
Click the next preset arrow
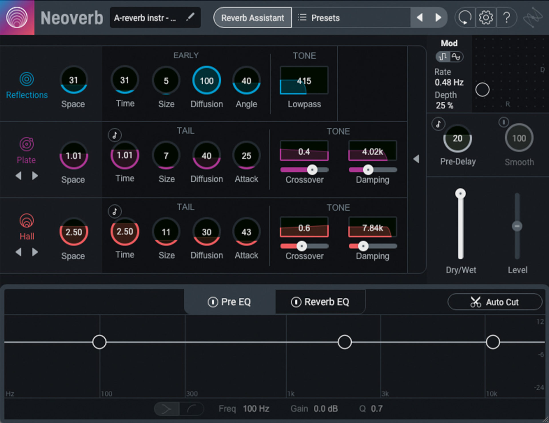[x=438, y=17]
